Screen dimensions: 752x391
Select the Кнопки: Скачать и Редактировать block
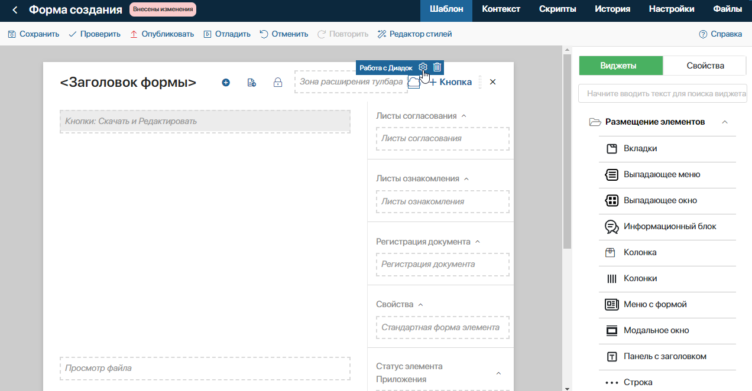(x=205, y=121)
